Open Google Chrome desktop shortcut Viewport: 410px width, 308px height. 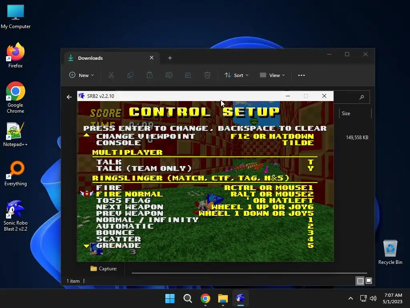click(16, 97)
